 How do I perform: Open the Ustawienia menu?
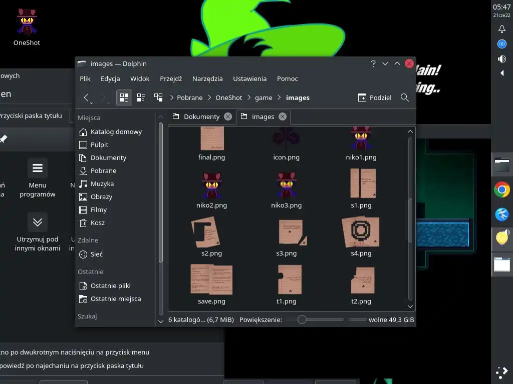tap(249, 78)
